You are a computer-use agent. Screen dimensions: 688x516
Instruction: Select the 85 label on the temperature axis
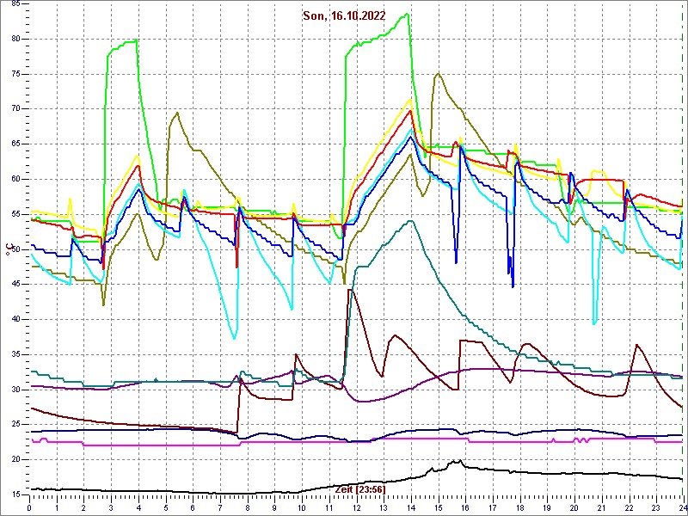(x=15, y=4)
